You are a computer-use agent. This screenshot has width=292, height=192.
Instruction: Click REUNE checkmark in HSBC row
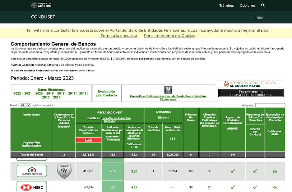[233, 187]
